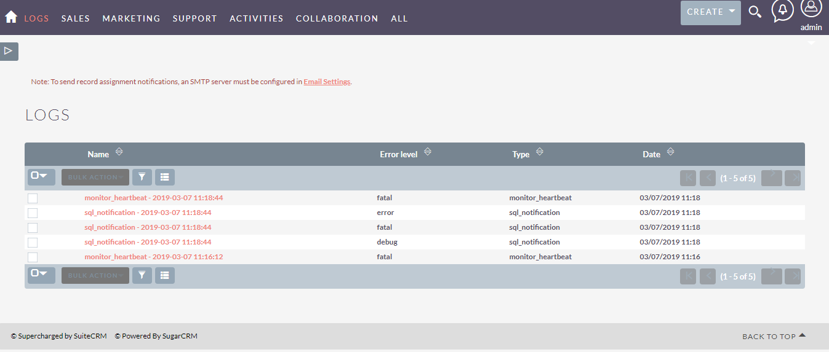Open the All menu
This screenshot has height=352, width=829.
tap(399, 18)
